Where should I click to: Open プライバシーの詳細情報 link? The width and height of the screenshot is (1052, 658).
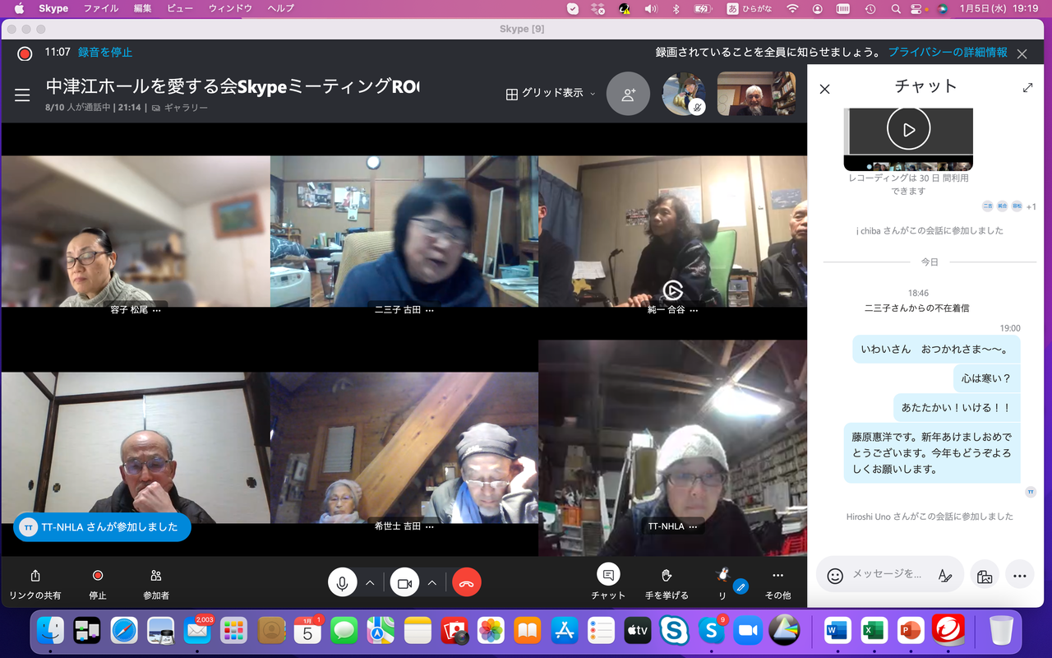click(948, 52)
